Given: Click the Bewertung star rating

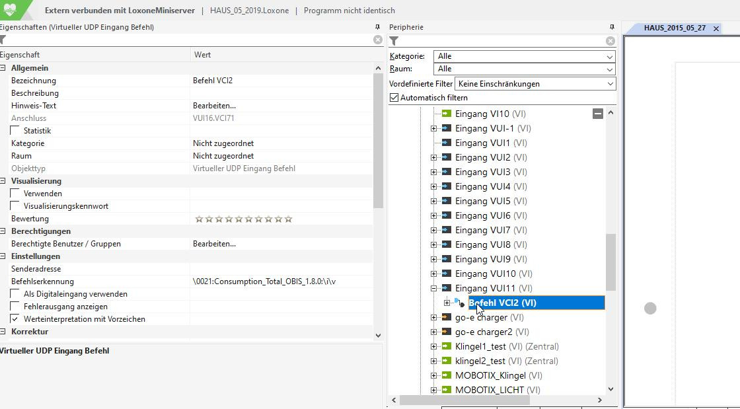Looking at the screenshot, I should [243, 219].
